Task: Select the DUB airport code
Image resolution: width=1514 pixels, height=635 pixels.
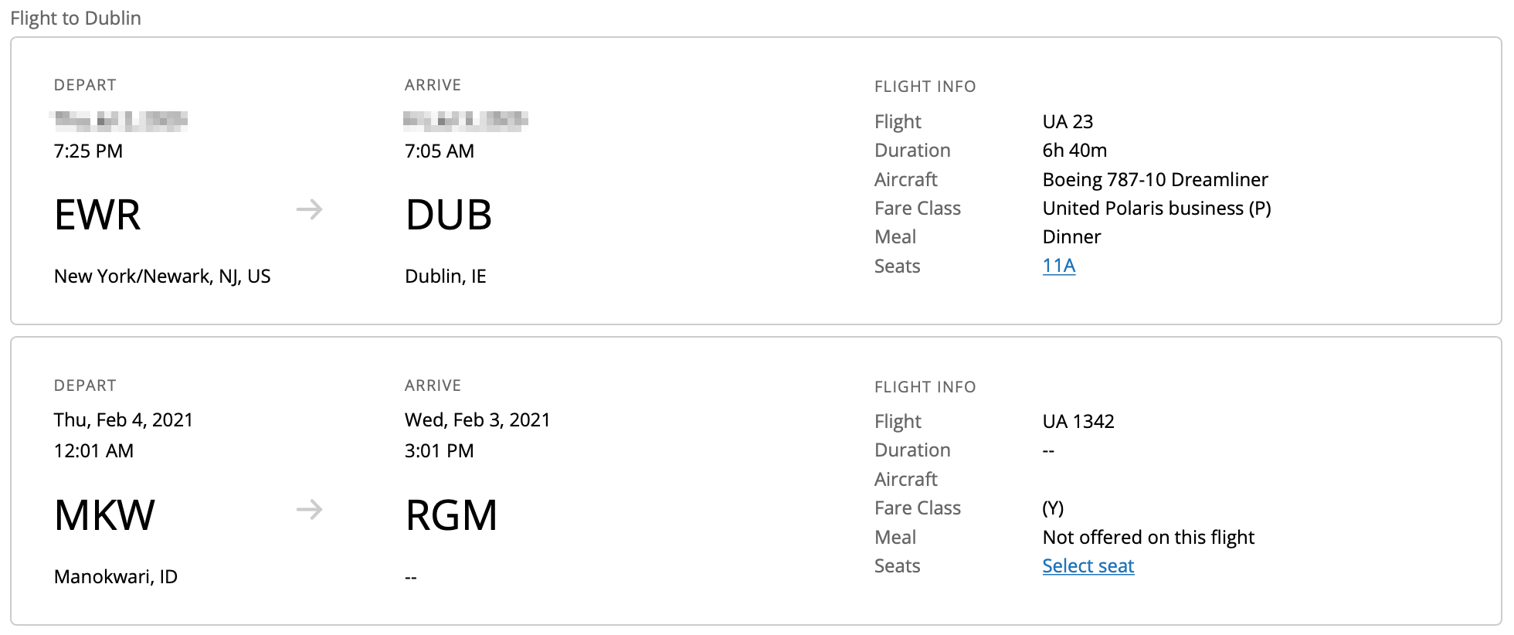Action: pos(448,215)
